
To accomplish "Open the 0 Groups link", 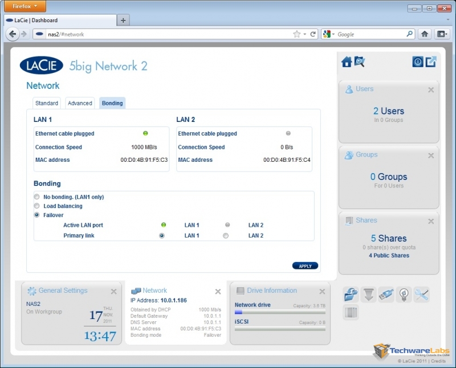I will click(x=389, y=177).
